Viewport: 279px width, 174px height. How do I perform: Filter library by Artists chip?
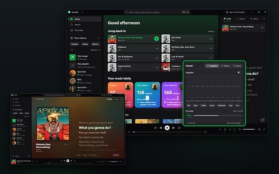point(85,44)
